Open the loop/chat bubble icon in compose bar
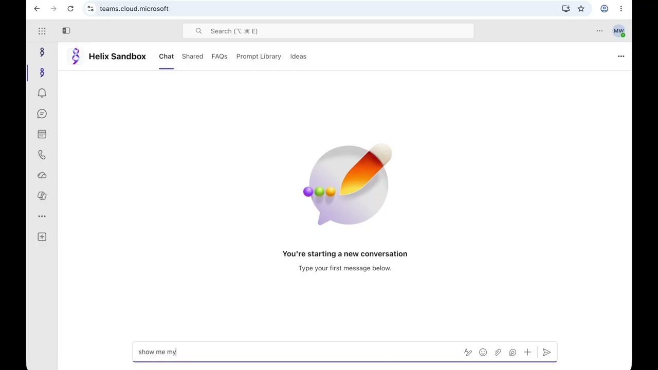Viewport: 658px width, 370px height. point(513,352)
